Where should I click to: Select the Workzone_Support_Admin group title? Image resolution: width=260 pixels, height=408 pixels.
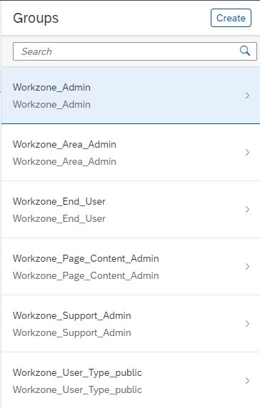click(72, 315)
